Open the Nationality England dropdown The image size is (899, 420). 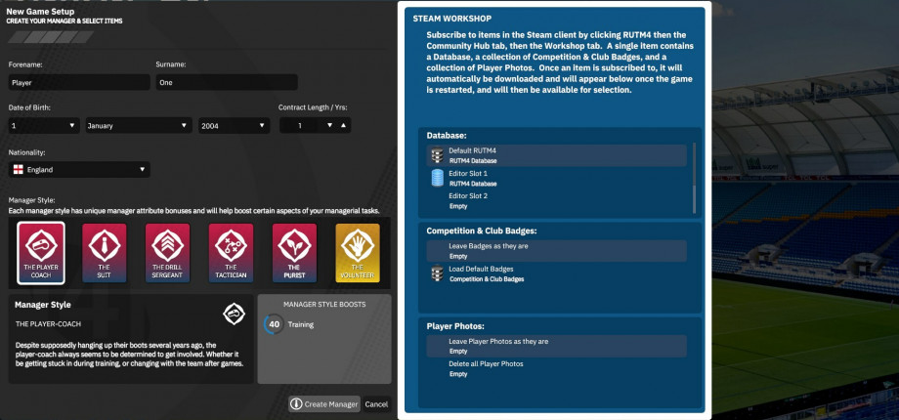pos(79,170)
